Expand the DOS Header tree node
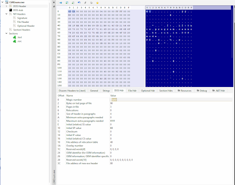This screenshot has height=185, width=235. [6, 6]
